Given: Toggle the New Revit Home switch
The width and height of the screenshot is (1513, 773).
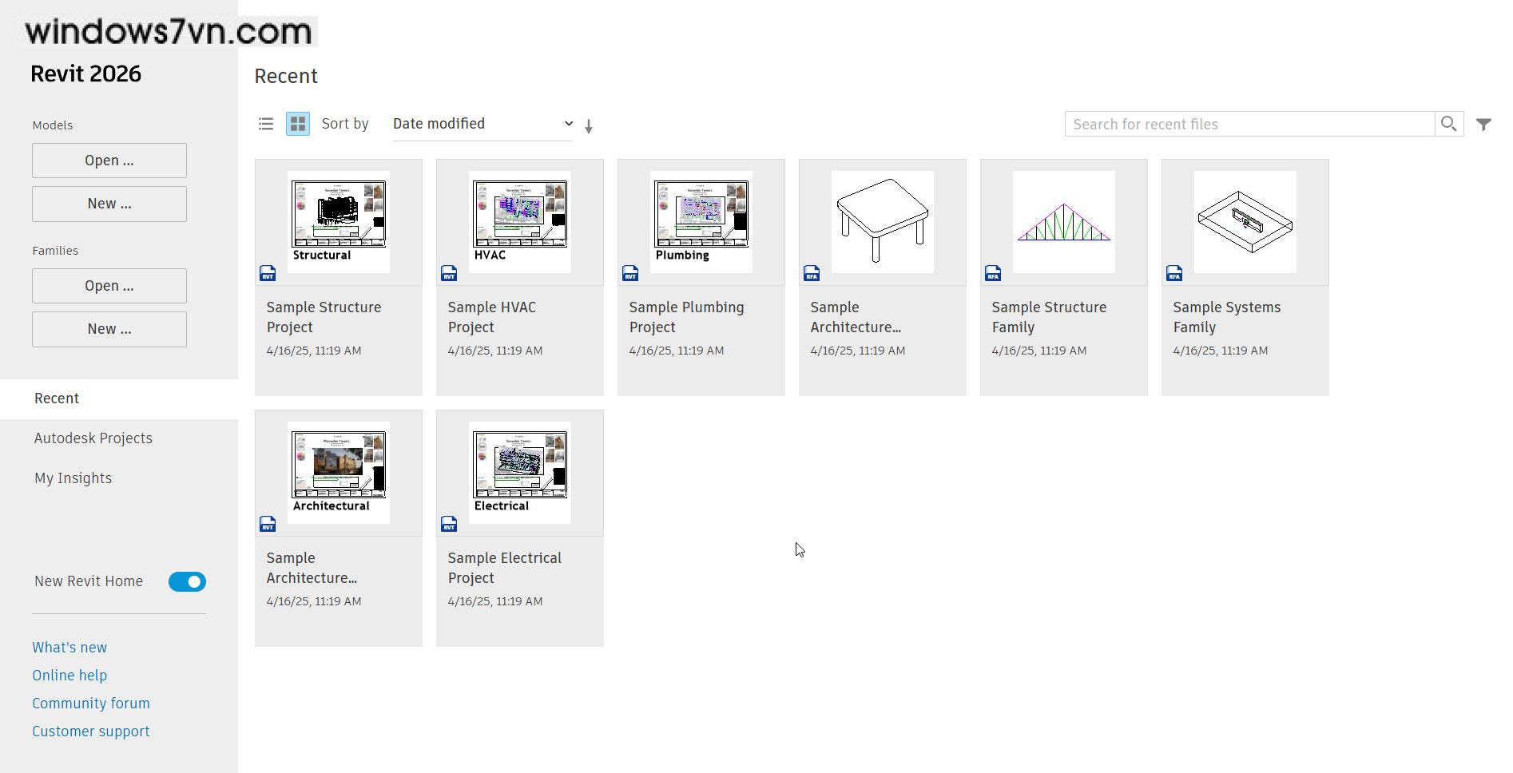Looking at the screenshot, I should (x=187, y=582).
